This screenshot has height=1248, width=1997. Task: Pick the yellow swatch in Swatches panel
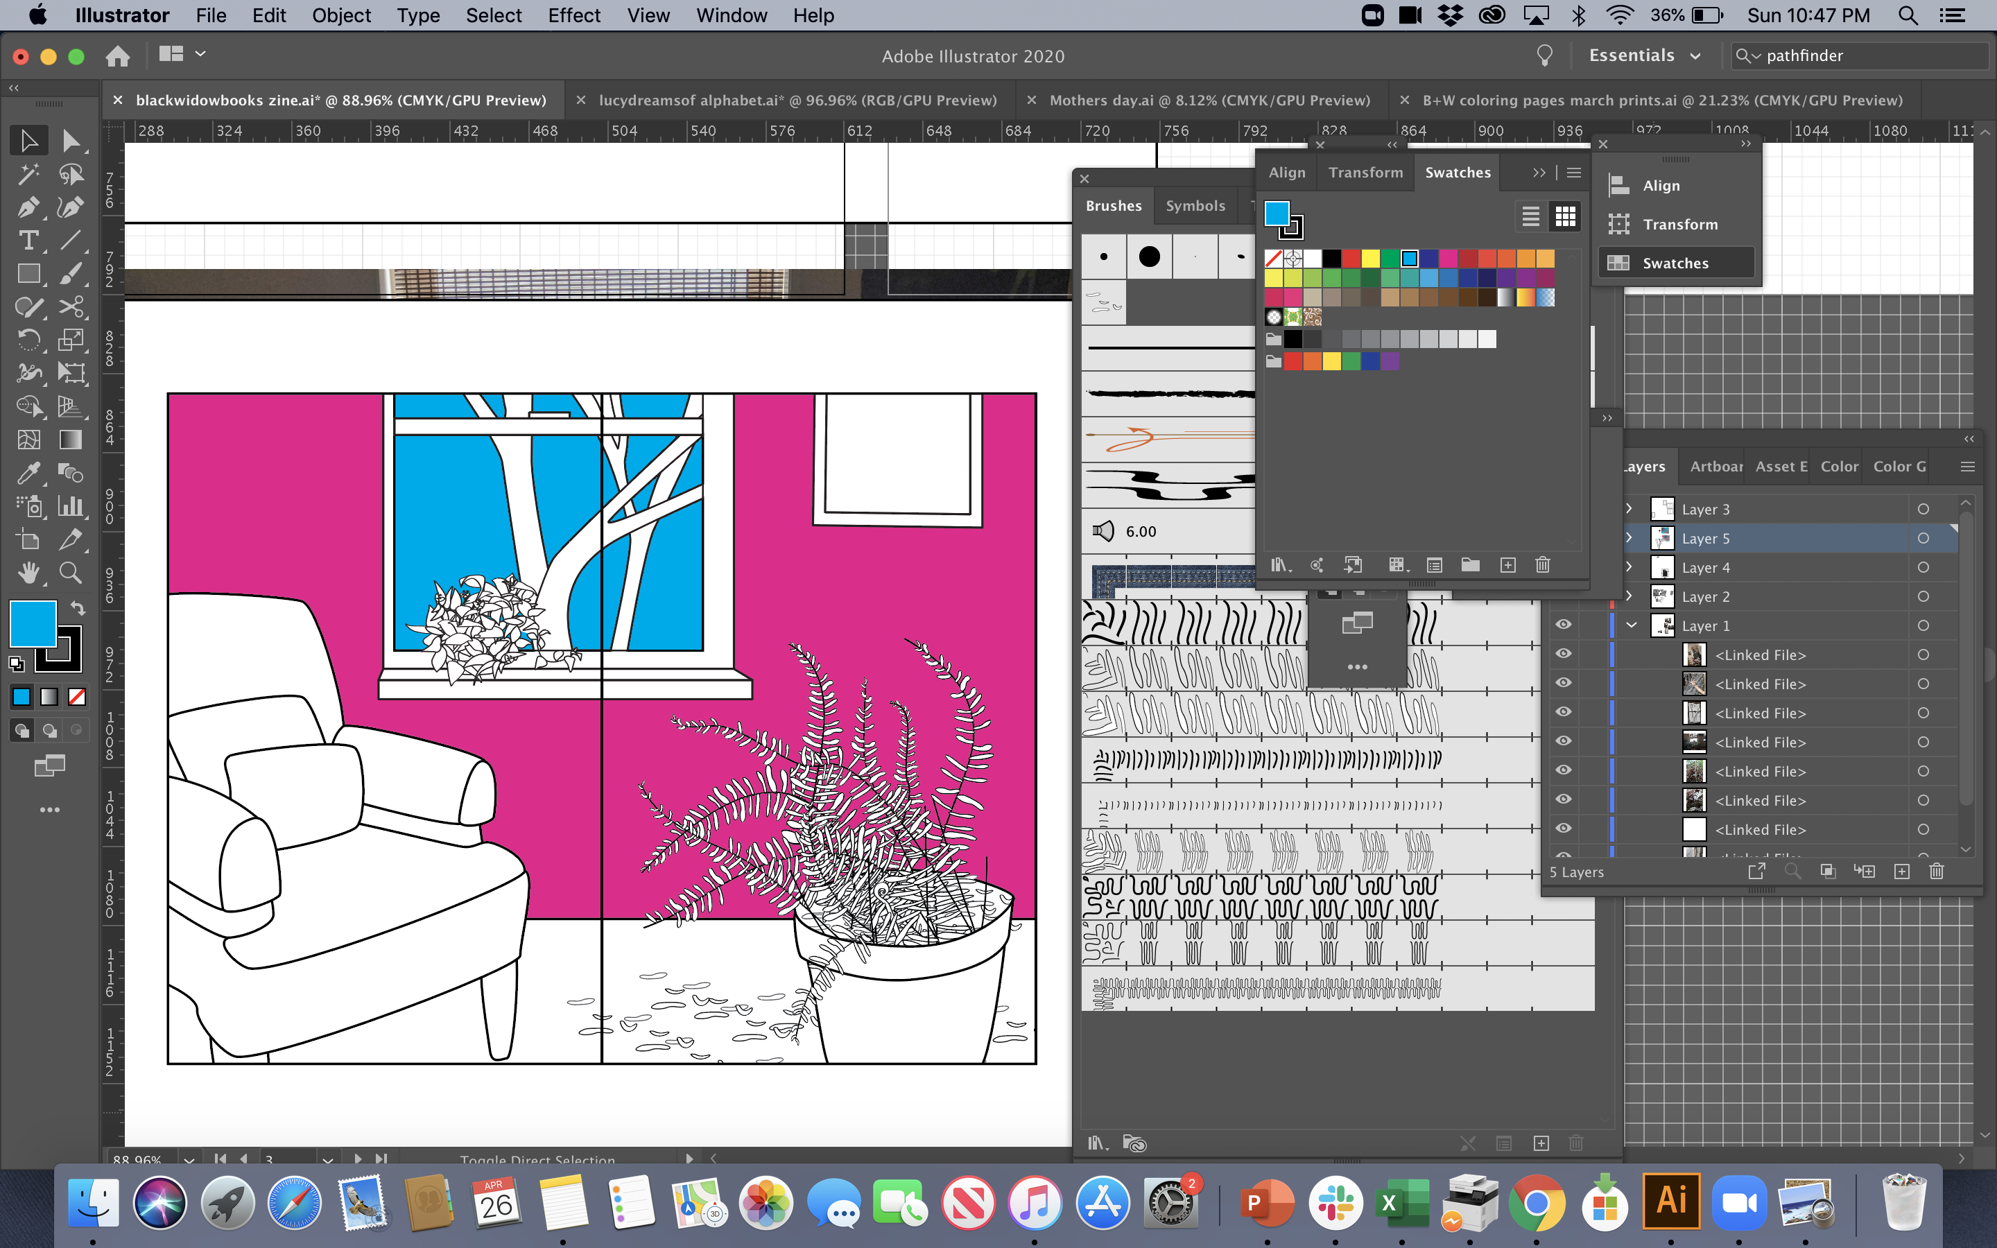tap(1371, 259)
